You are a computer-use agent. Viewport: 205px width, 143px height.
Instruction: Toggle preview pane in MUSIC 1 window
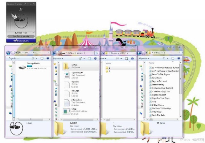[173, 58]
